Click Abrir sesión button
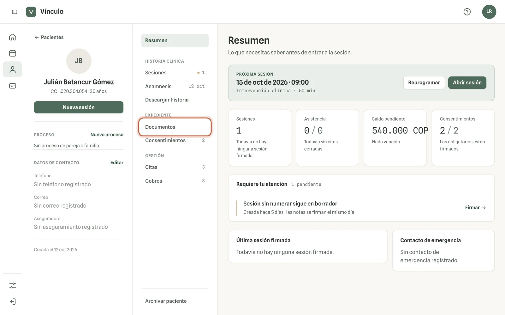This screenshot has width=505, height=315. (x=467, y=83)
